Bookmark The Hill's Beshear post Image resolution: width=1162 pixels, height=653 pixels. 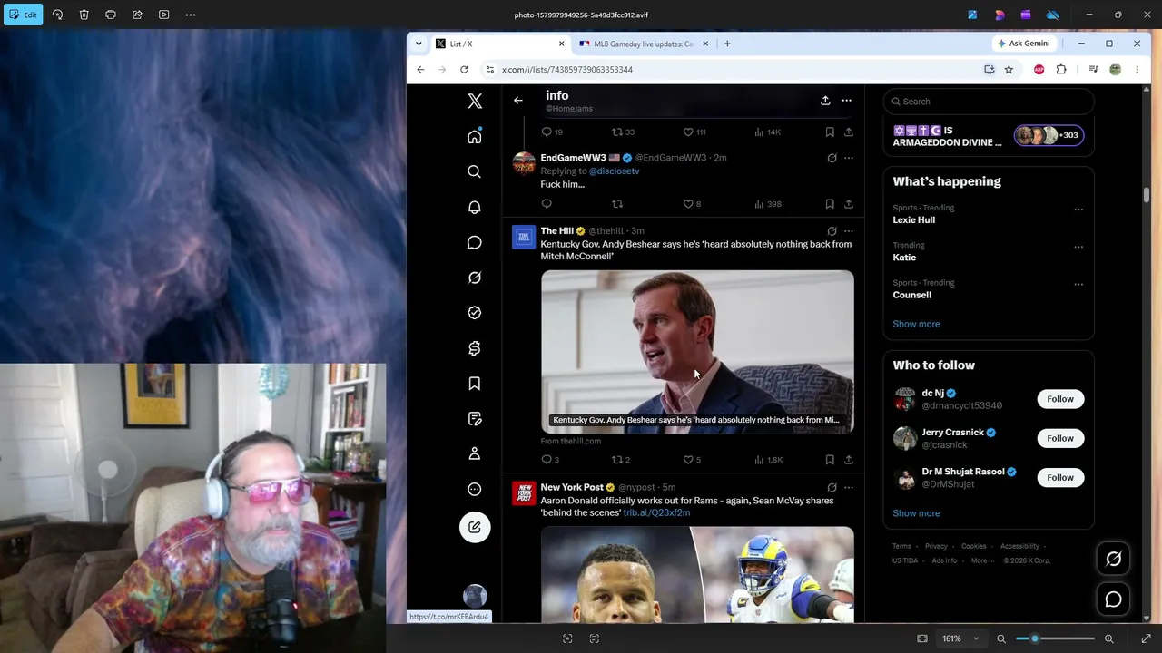830,460
